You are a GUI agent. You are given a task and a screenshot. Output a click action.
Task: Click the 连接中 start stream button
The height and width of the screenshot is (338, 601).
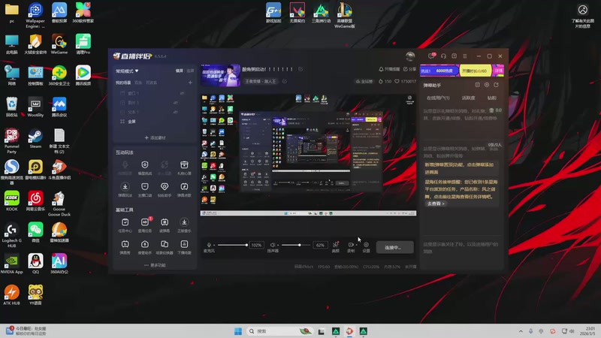(394, 247)
